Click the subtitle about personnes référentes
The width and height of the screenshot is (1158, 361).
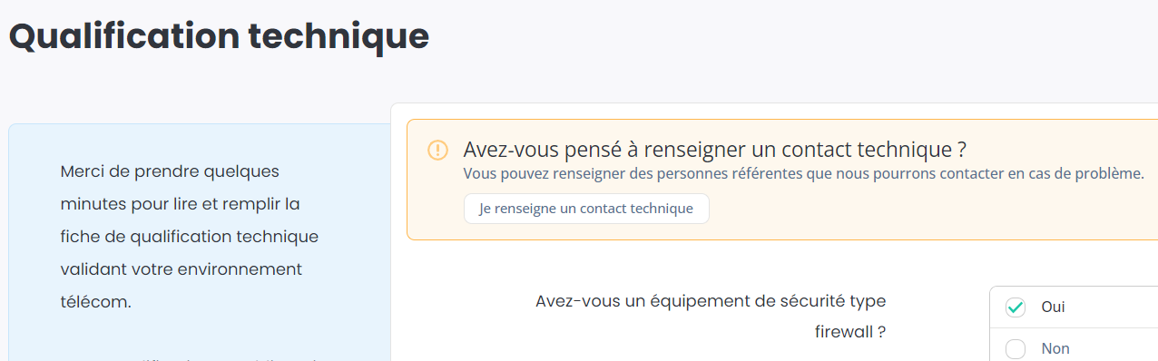803,173
